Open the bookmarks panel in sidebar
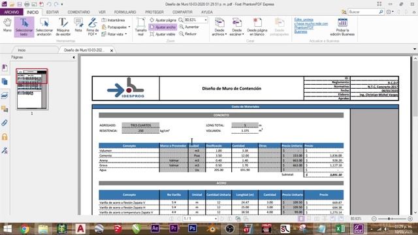This screenshot has width=418, height=235. point(5,68)
